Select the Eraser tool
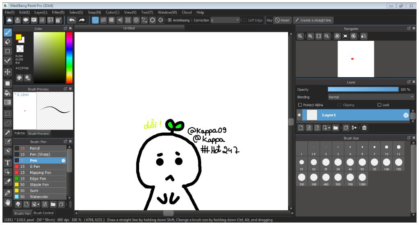Viewport: 419px width, 225px height. tap(7, 42)
